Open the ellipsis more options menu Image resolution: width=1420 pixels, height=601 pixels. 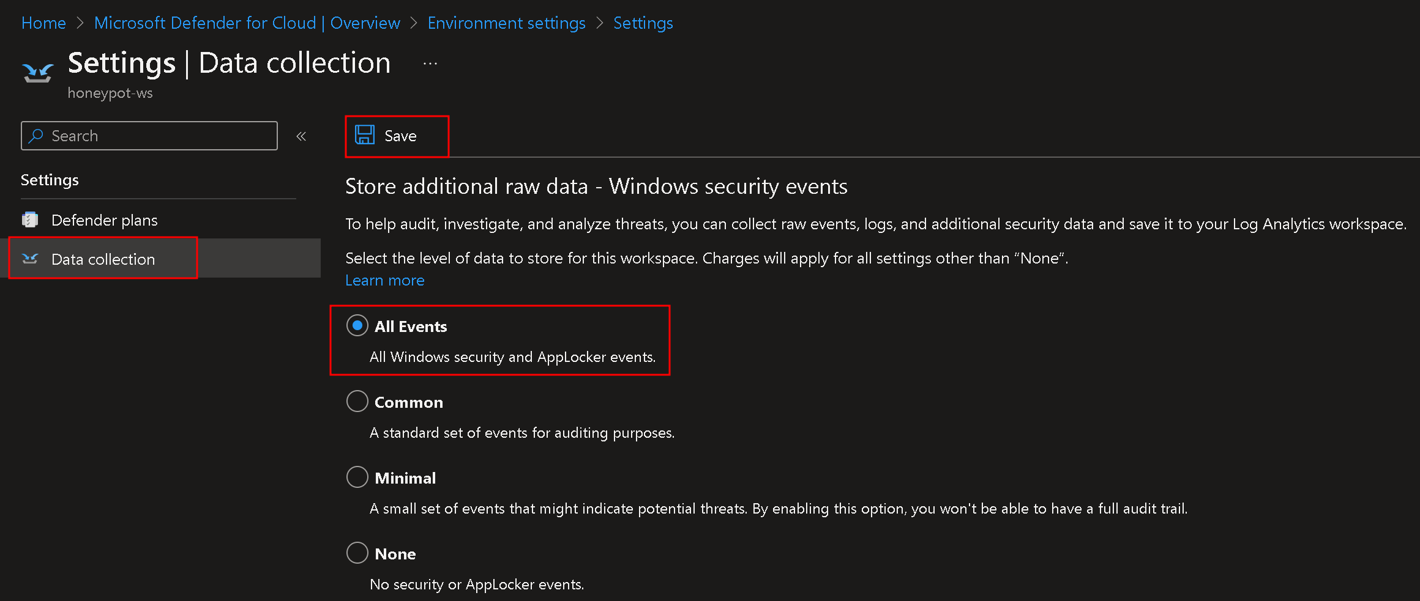click(430, 64)
